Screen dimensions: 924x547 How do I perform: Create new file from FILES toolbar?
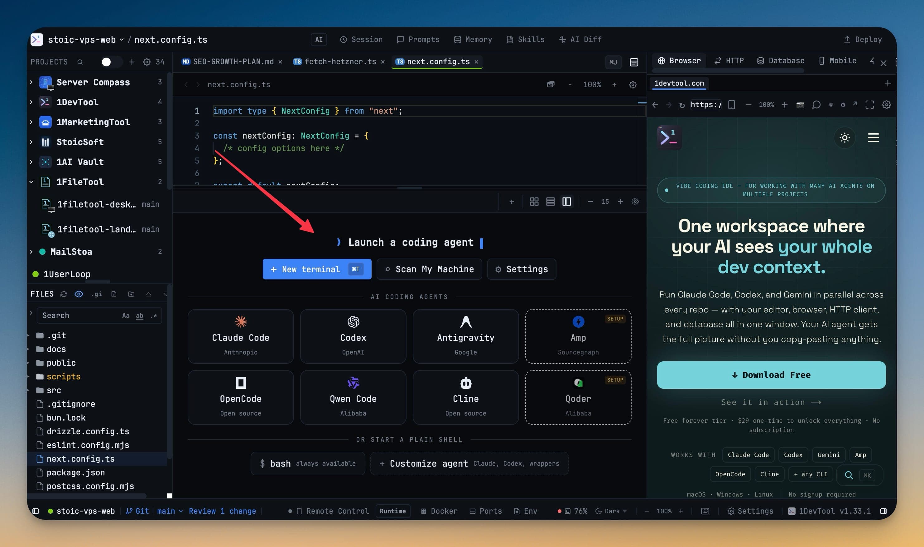tap(114, 294)
